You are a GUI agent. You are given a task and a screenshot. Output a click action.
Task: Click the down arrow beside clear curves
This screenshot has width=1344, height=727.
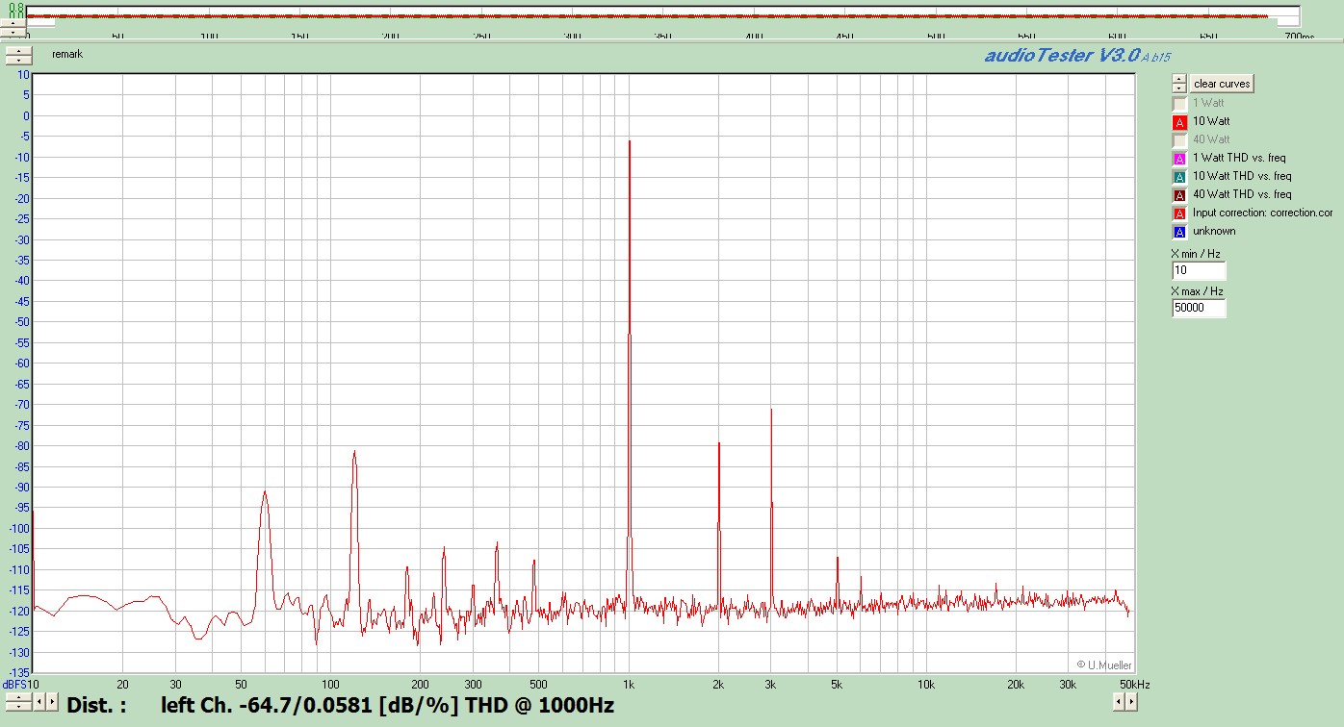click(1179, 88)
